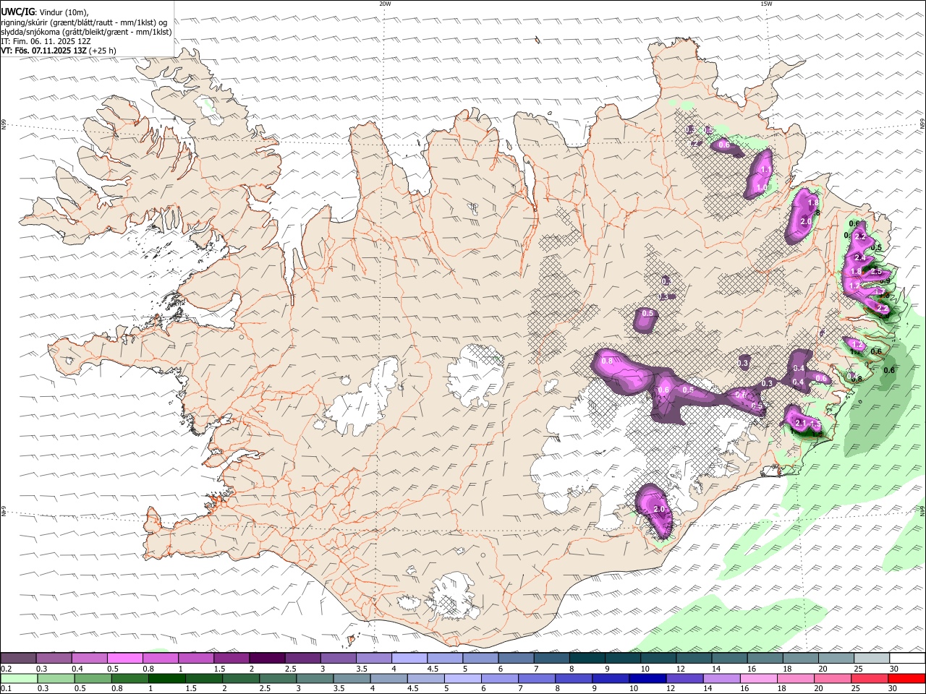Image resolution: width=926 pixels, height=694 pixels.
Task: Pick the dark navy rain swatch starting at 10
Action: (x=647, y=679)
